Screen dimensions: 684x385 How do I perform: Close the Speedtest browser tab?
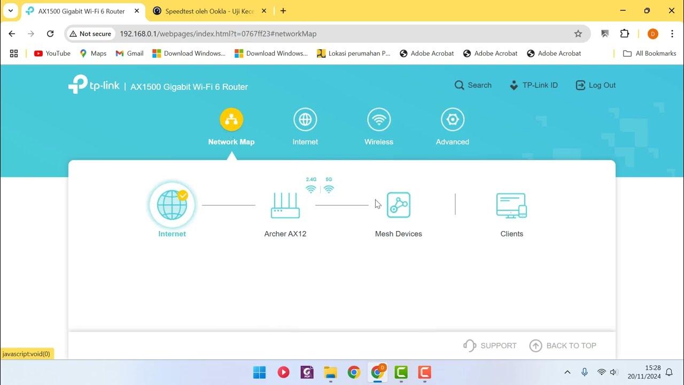point(264,11)
